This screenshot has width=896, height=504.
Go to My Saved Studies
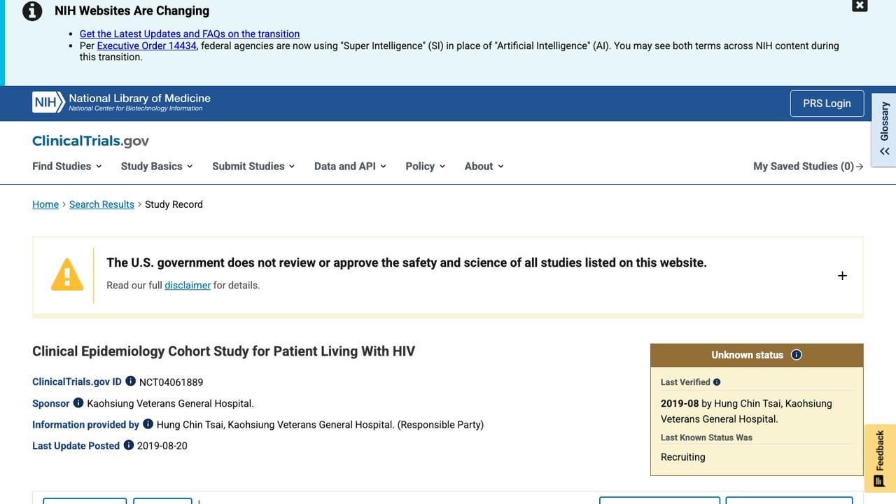coord(808,166)
